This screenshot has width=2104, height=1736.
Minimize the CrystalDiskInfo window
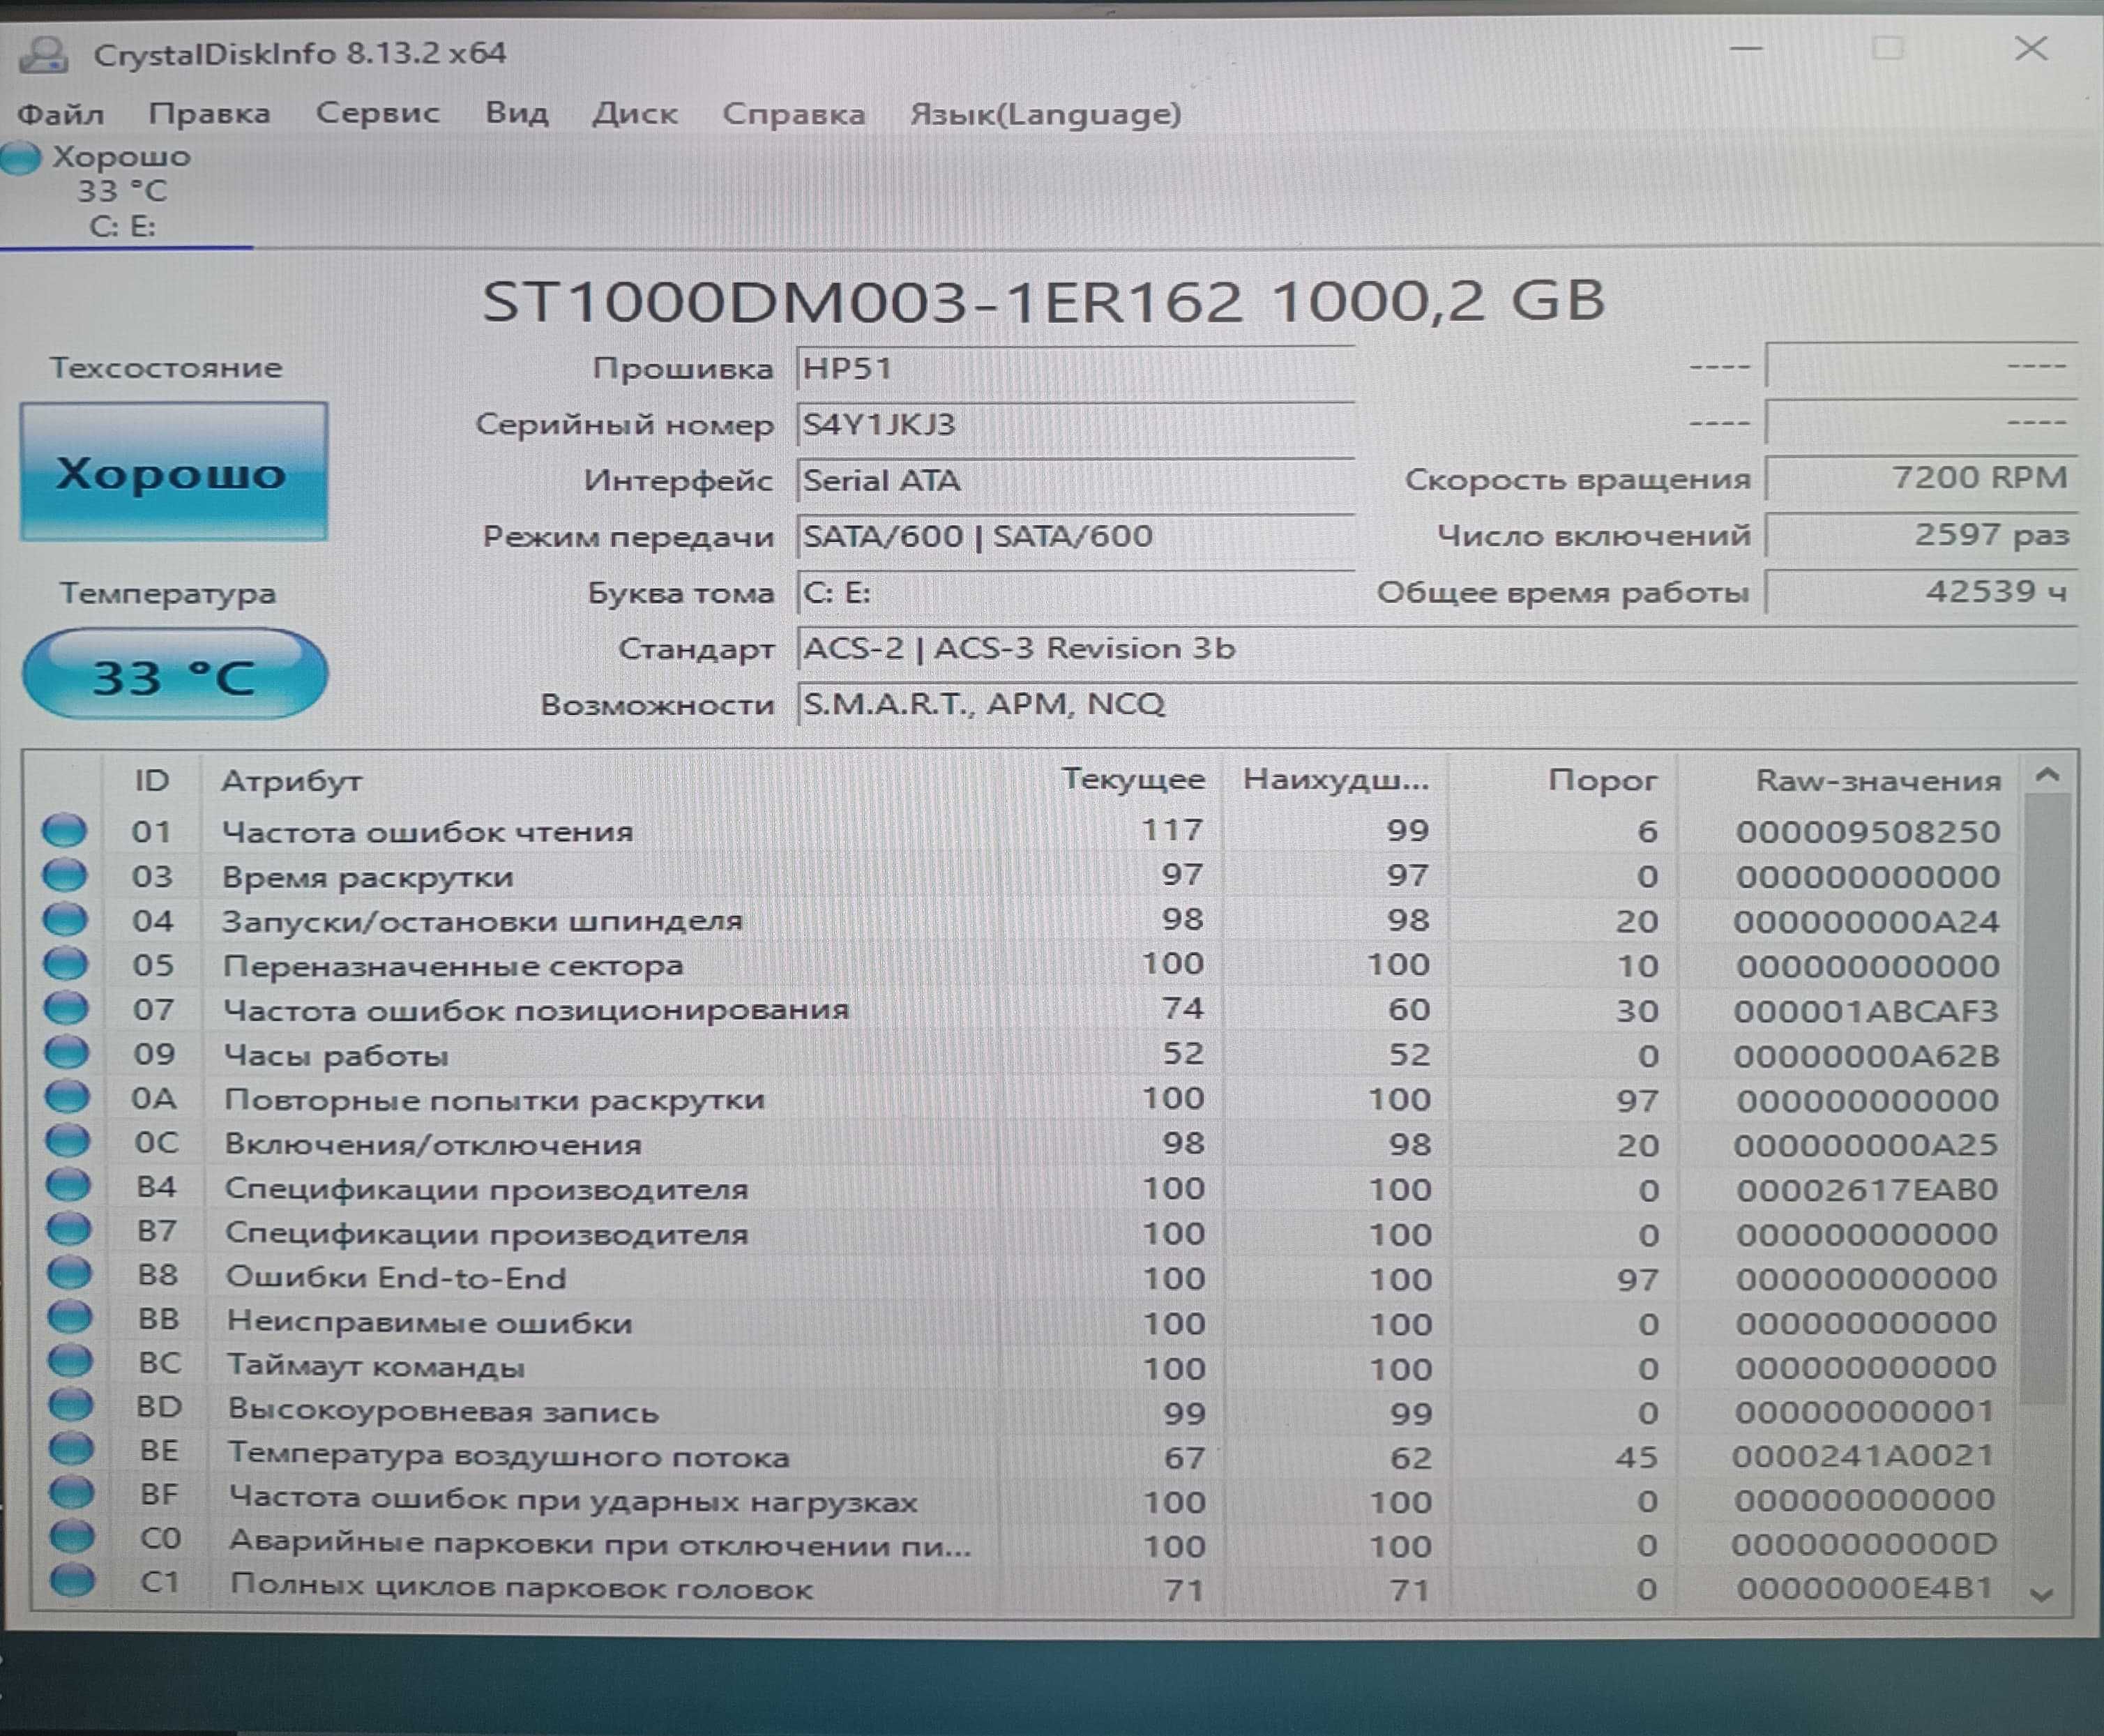(x=1746, y=48)
